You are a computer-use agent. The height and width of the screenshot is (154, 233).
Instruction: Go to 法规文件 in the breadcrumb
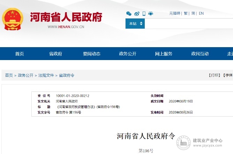coord(46,75)
